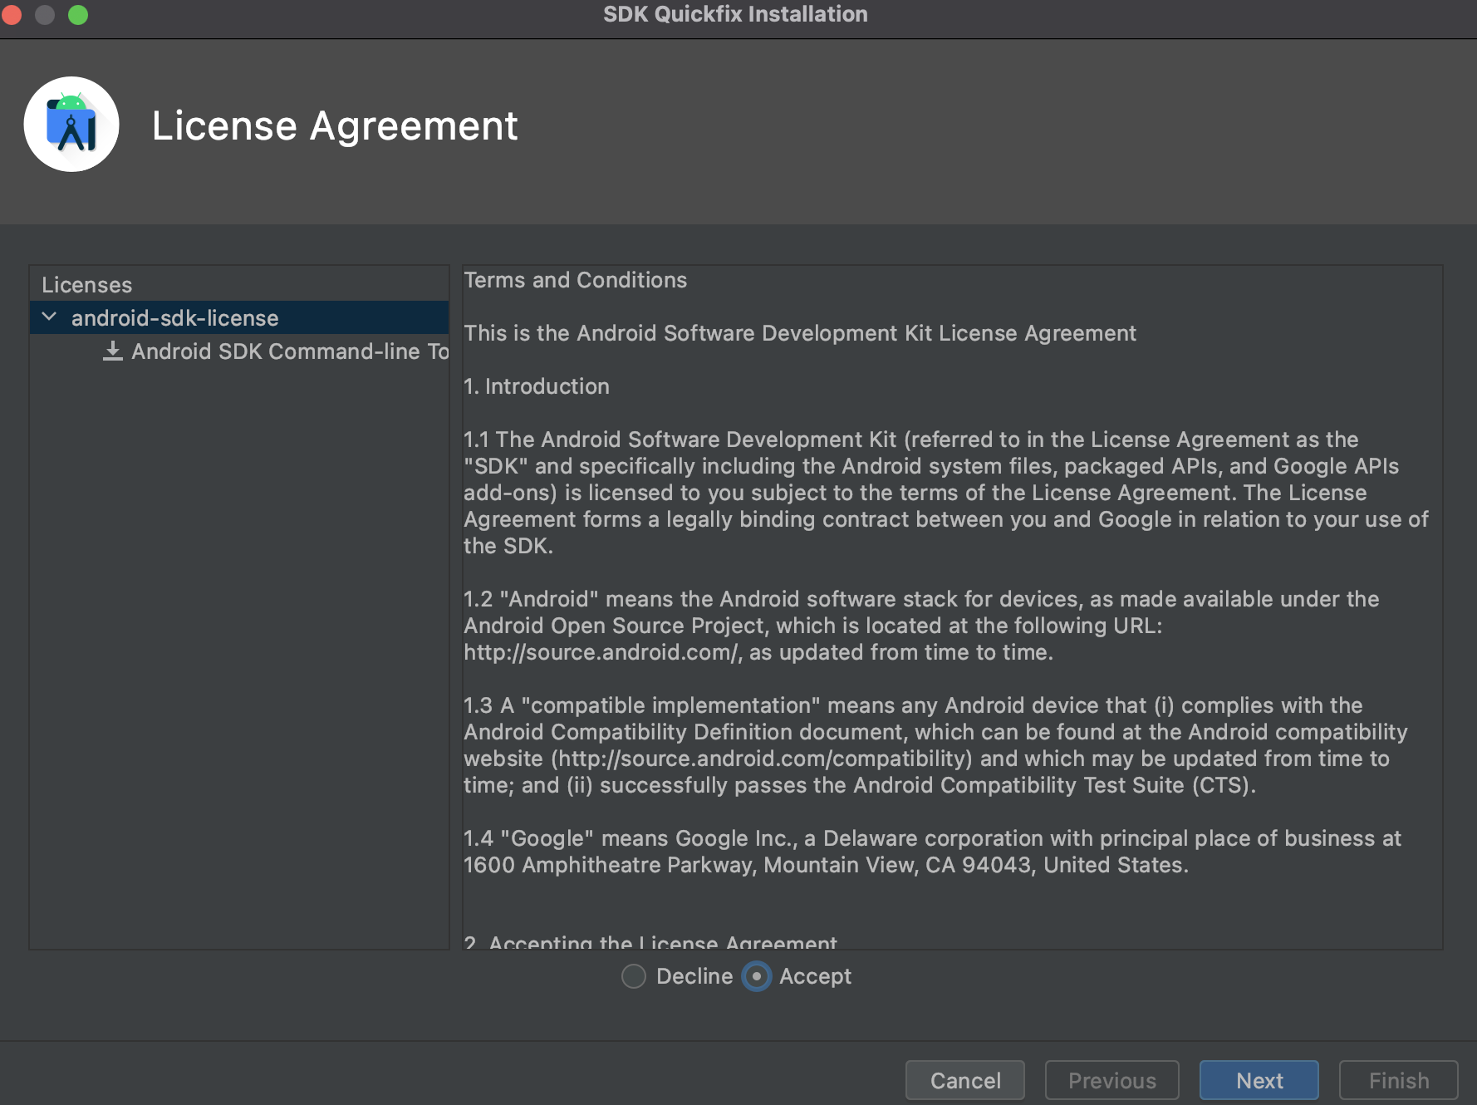
Task: Click the Finish button
Action: coord(1399,1080)
